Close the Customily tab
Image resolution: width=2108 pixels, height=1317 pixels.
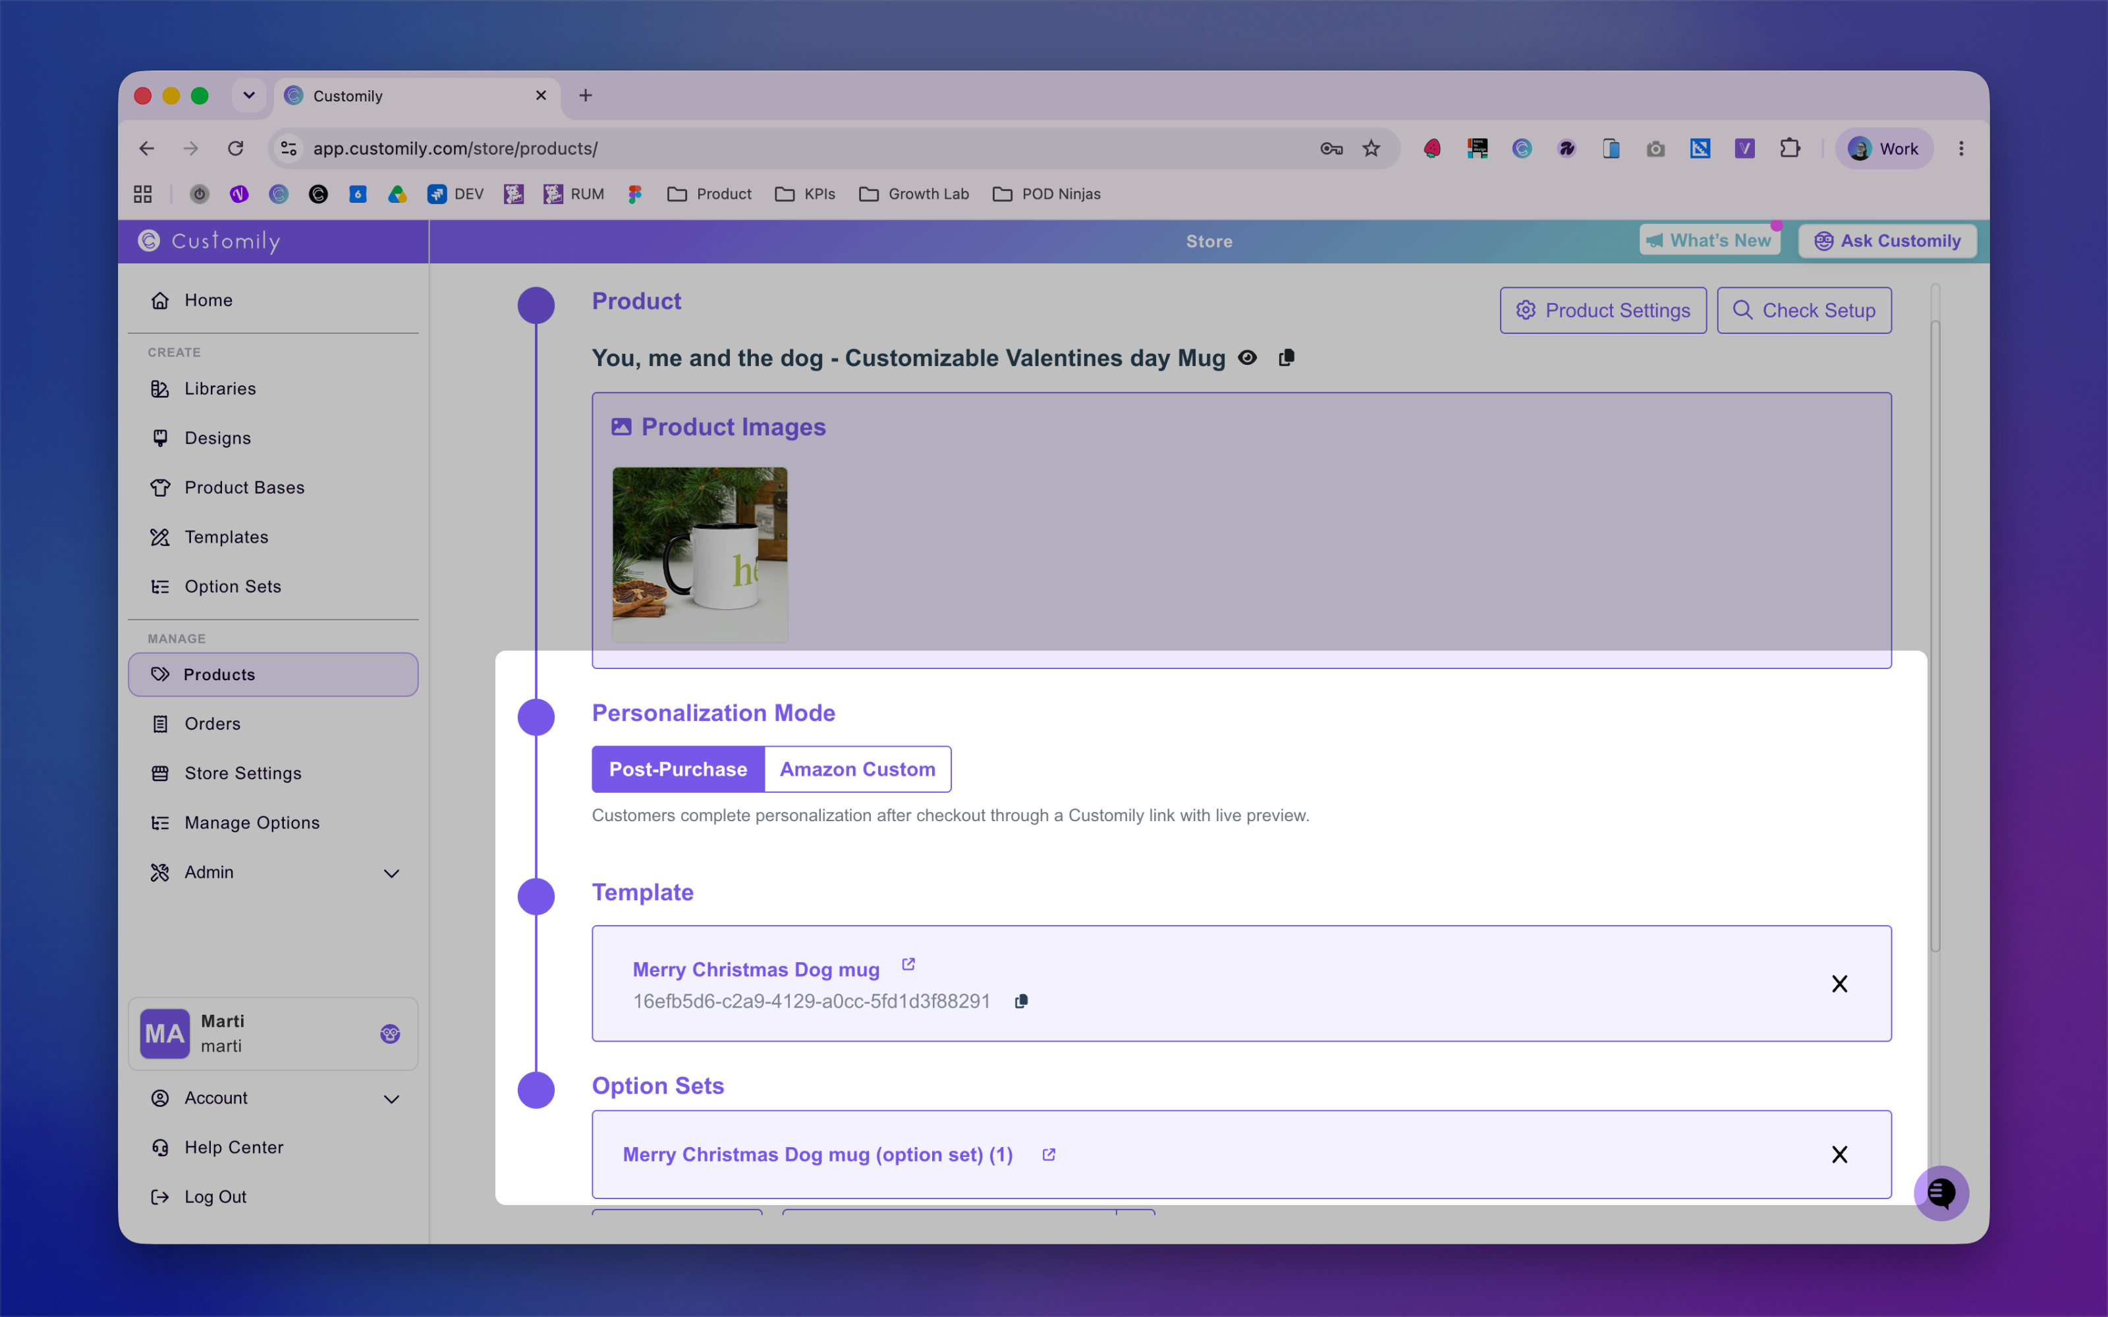(541, 96)
